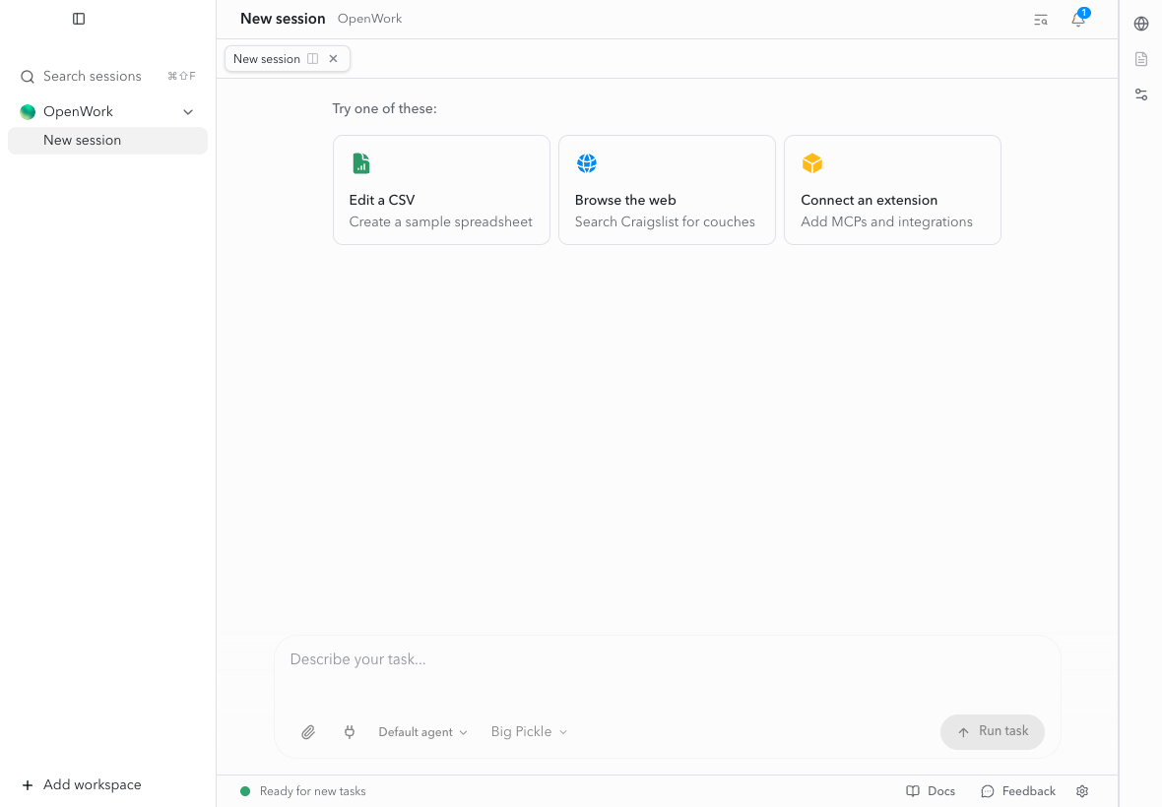Click the Try one of these text
This screenshot has height=807, width=1162.
(x=385, y=109)
